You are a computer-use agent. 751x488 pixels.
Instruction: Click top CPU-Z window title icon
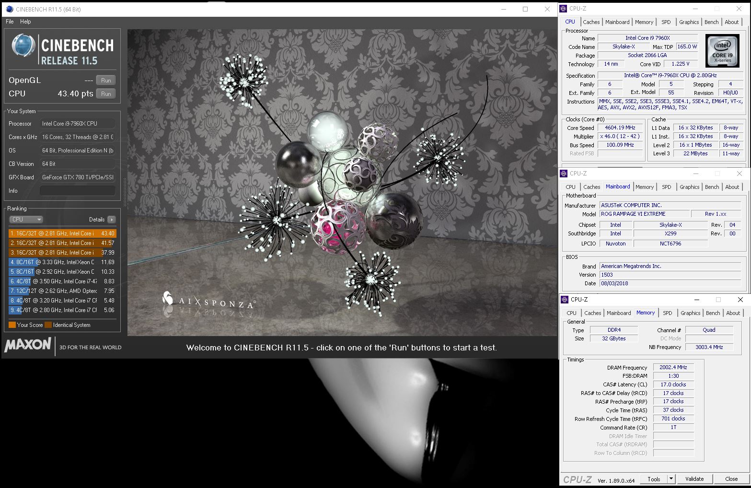pos(564,9)
